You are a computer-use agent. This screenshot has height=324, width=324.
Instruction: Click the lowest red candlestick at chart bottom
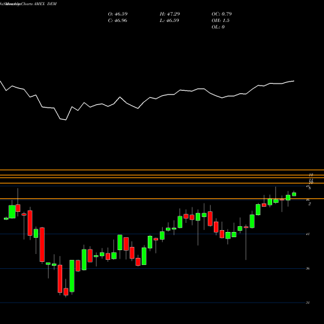66,292
